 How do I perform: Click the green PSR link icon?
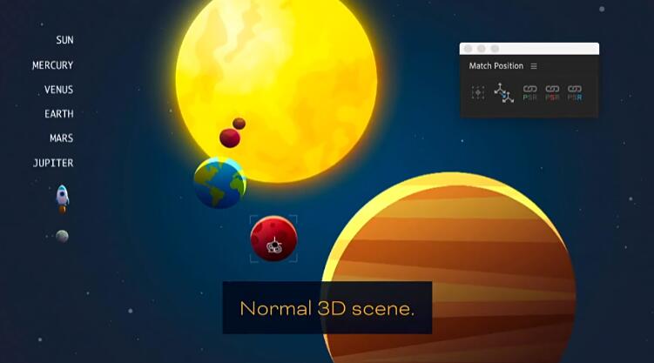click(x=530, y=92)
